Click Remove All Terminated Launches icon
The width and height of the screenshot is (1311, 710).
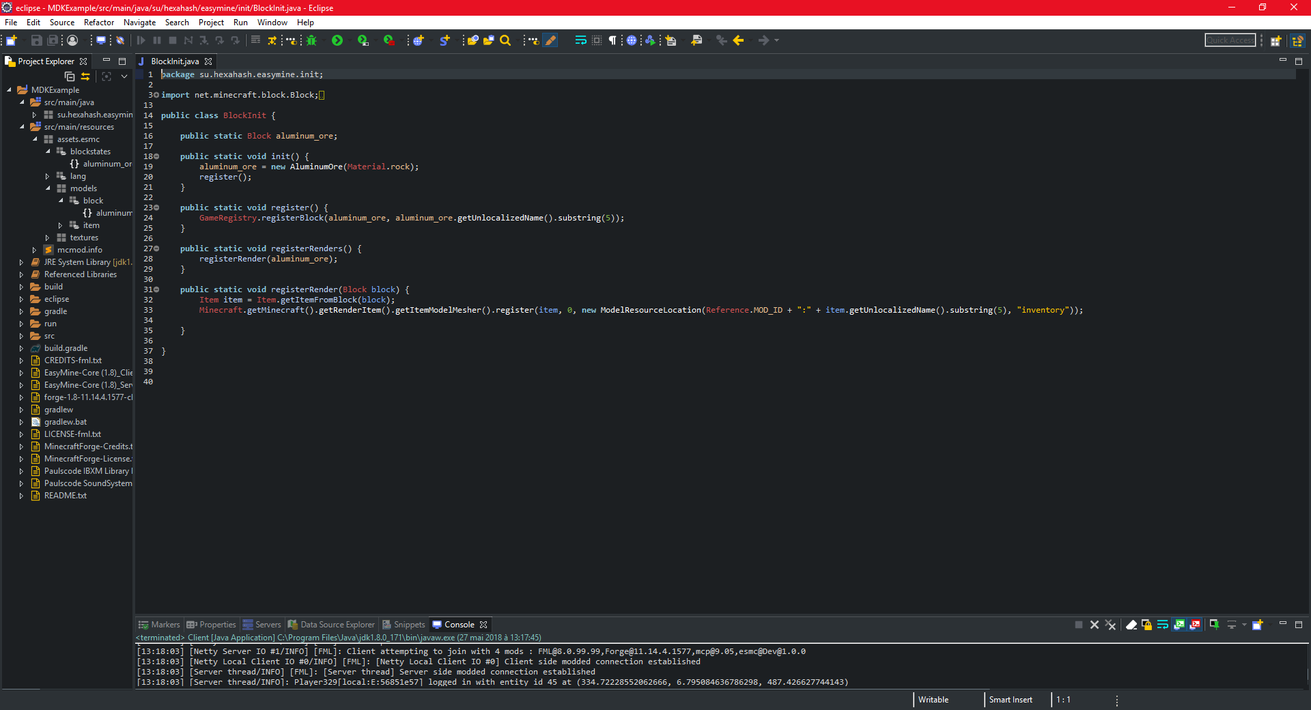tap(1111, 625)
